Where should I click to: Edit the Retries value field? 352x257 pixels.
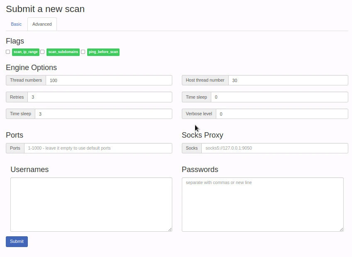click(x=100, y=97)
